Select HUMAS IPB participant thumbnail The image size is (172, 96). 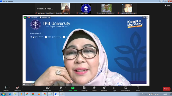click(x=86, y=9)
